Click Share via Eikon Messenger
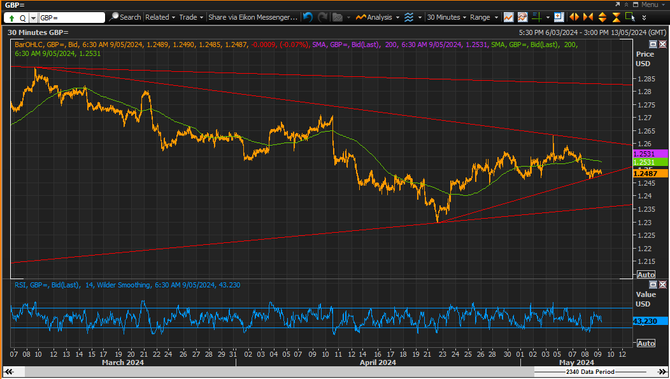Screen dimensions: 670x379 tap(253, 17)
